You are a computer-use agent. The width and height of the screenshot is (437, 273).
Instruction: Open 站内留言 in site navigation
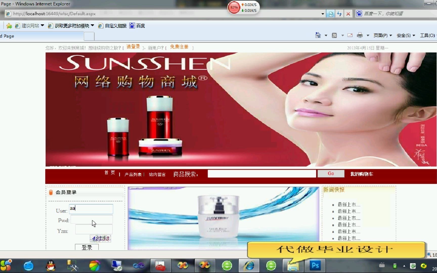point(157,174)
